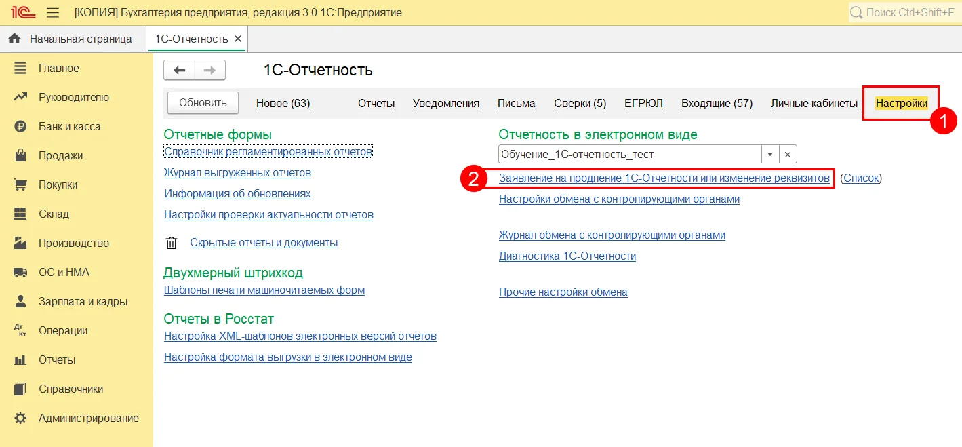
Task: Click the home icon on start page tab
Action: (x=14, y=39)
